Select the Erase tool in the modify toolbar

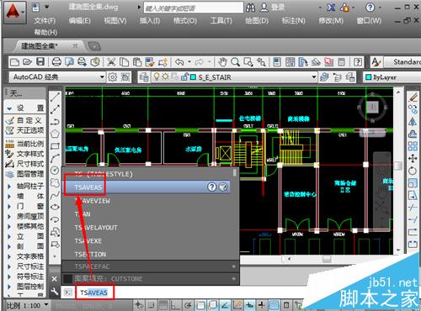[413, 98]
